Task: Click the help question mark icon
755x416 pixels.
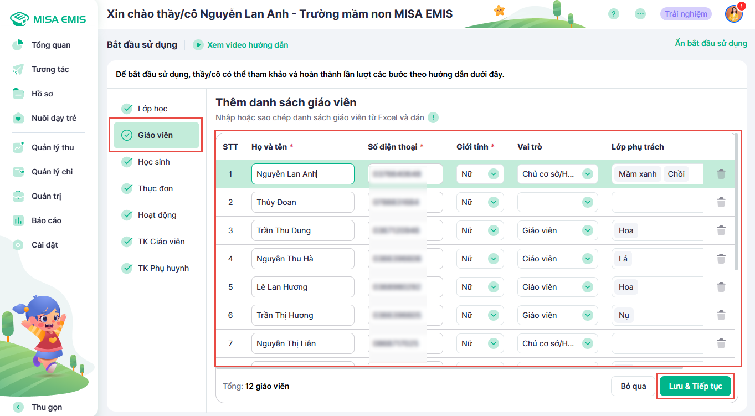Action: pos(613,14)
